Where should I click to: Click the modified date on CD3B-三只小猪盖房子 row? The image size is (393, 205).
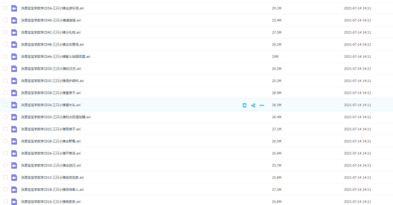[357, 93]
